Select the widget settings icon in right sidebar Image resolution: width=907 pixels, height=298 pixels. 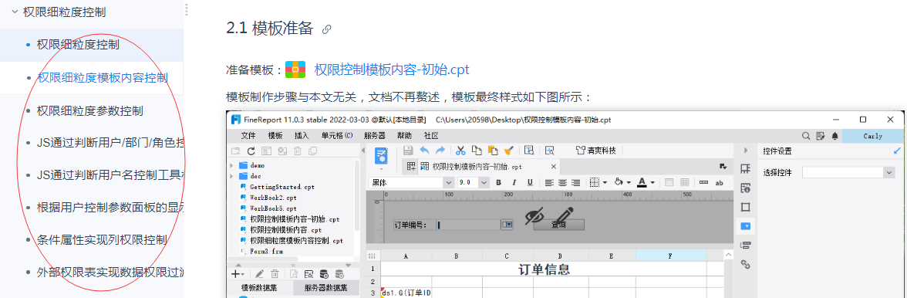point(746,225)
